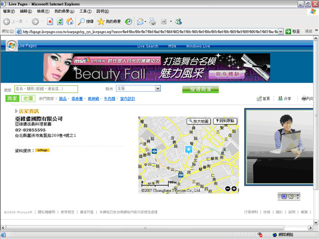Screen dimensions: 319x239
Task: Click the 首頁 home icon link
Action: [x=263, y=99]
